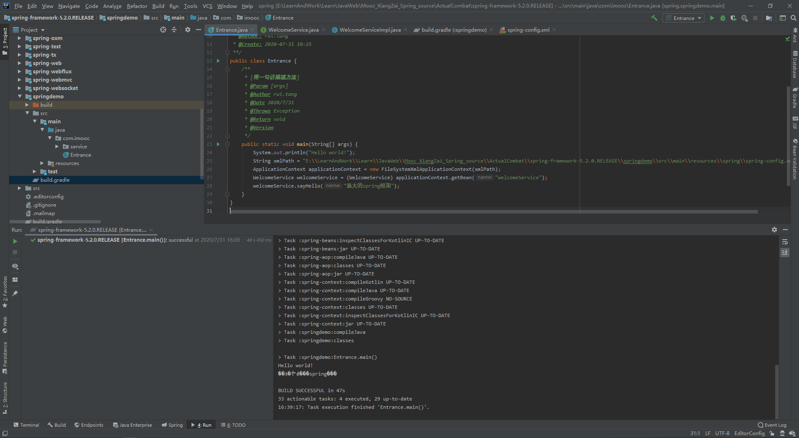Open the Refactor menu
The height and width of the screenshot is (438, 799).
pos(137,6)
